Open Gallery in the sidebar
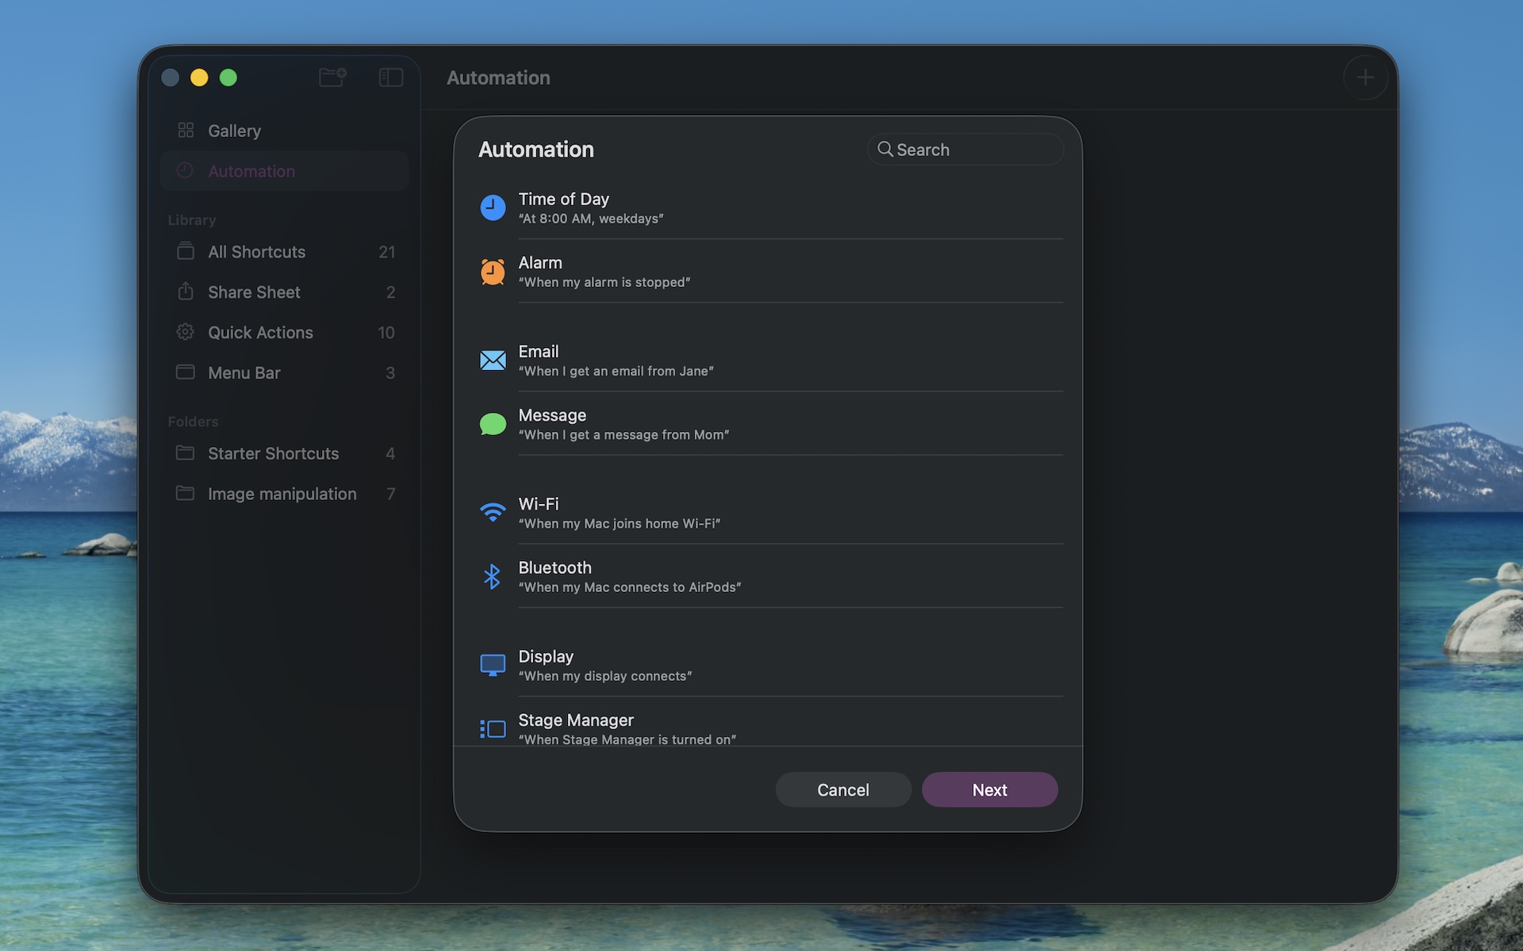Image resolution: width=1523 pixels, height=951 pixels. click(x=284, y=131)
